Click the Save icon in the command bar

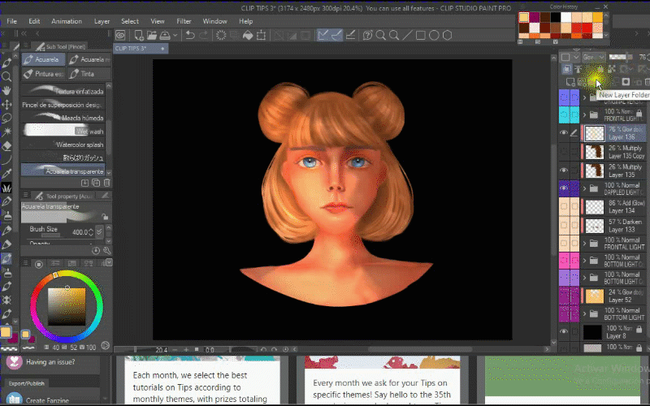[163, 35]
